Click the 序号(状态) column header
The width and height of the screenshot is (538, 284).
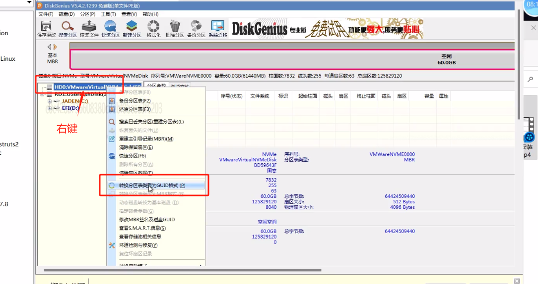click(x=232, y=96)
